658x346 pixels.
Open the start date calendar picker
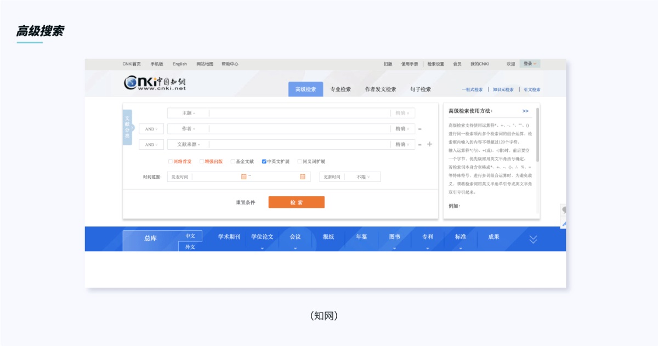coord(244,177)
